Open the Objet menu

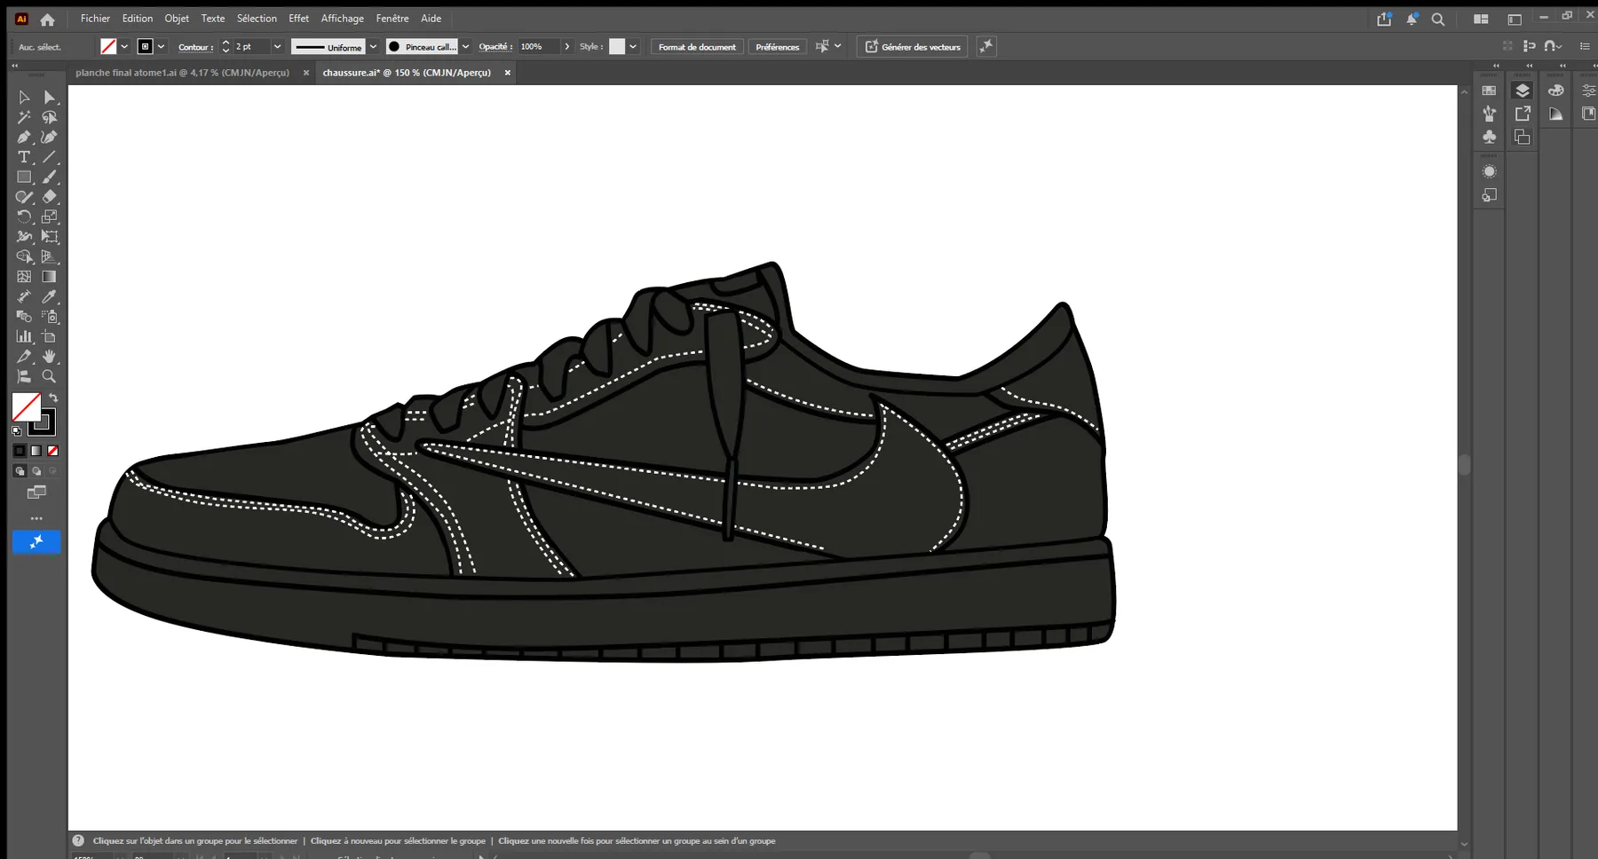click(x=177, y=19)
